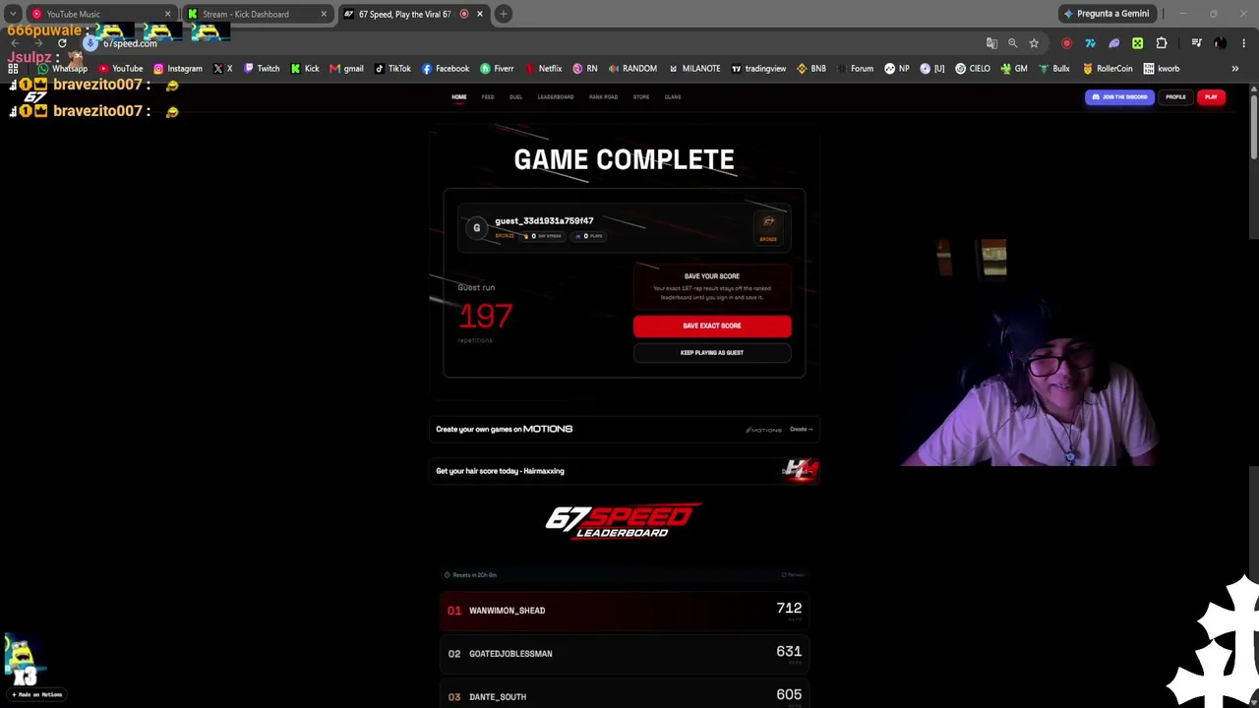Open the BNB bookmark
Image resolution: width=1259 pixels, height=708 pixels.
coord(811,69)
